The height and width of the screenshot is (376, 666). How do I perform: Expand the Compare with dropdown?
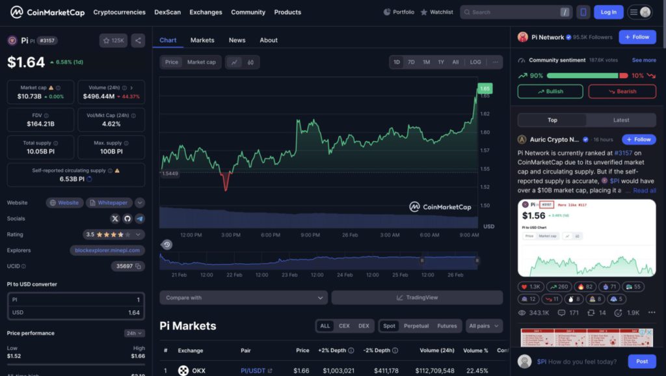pyautogui.click(x=243, y=297)
